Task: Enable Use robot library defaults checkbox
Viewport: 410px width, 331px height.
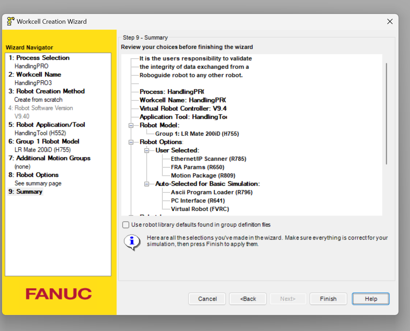Action: [126, 225]
